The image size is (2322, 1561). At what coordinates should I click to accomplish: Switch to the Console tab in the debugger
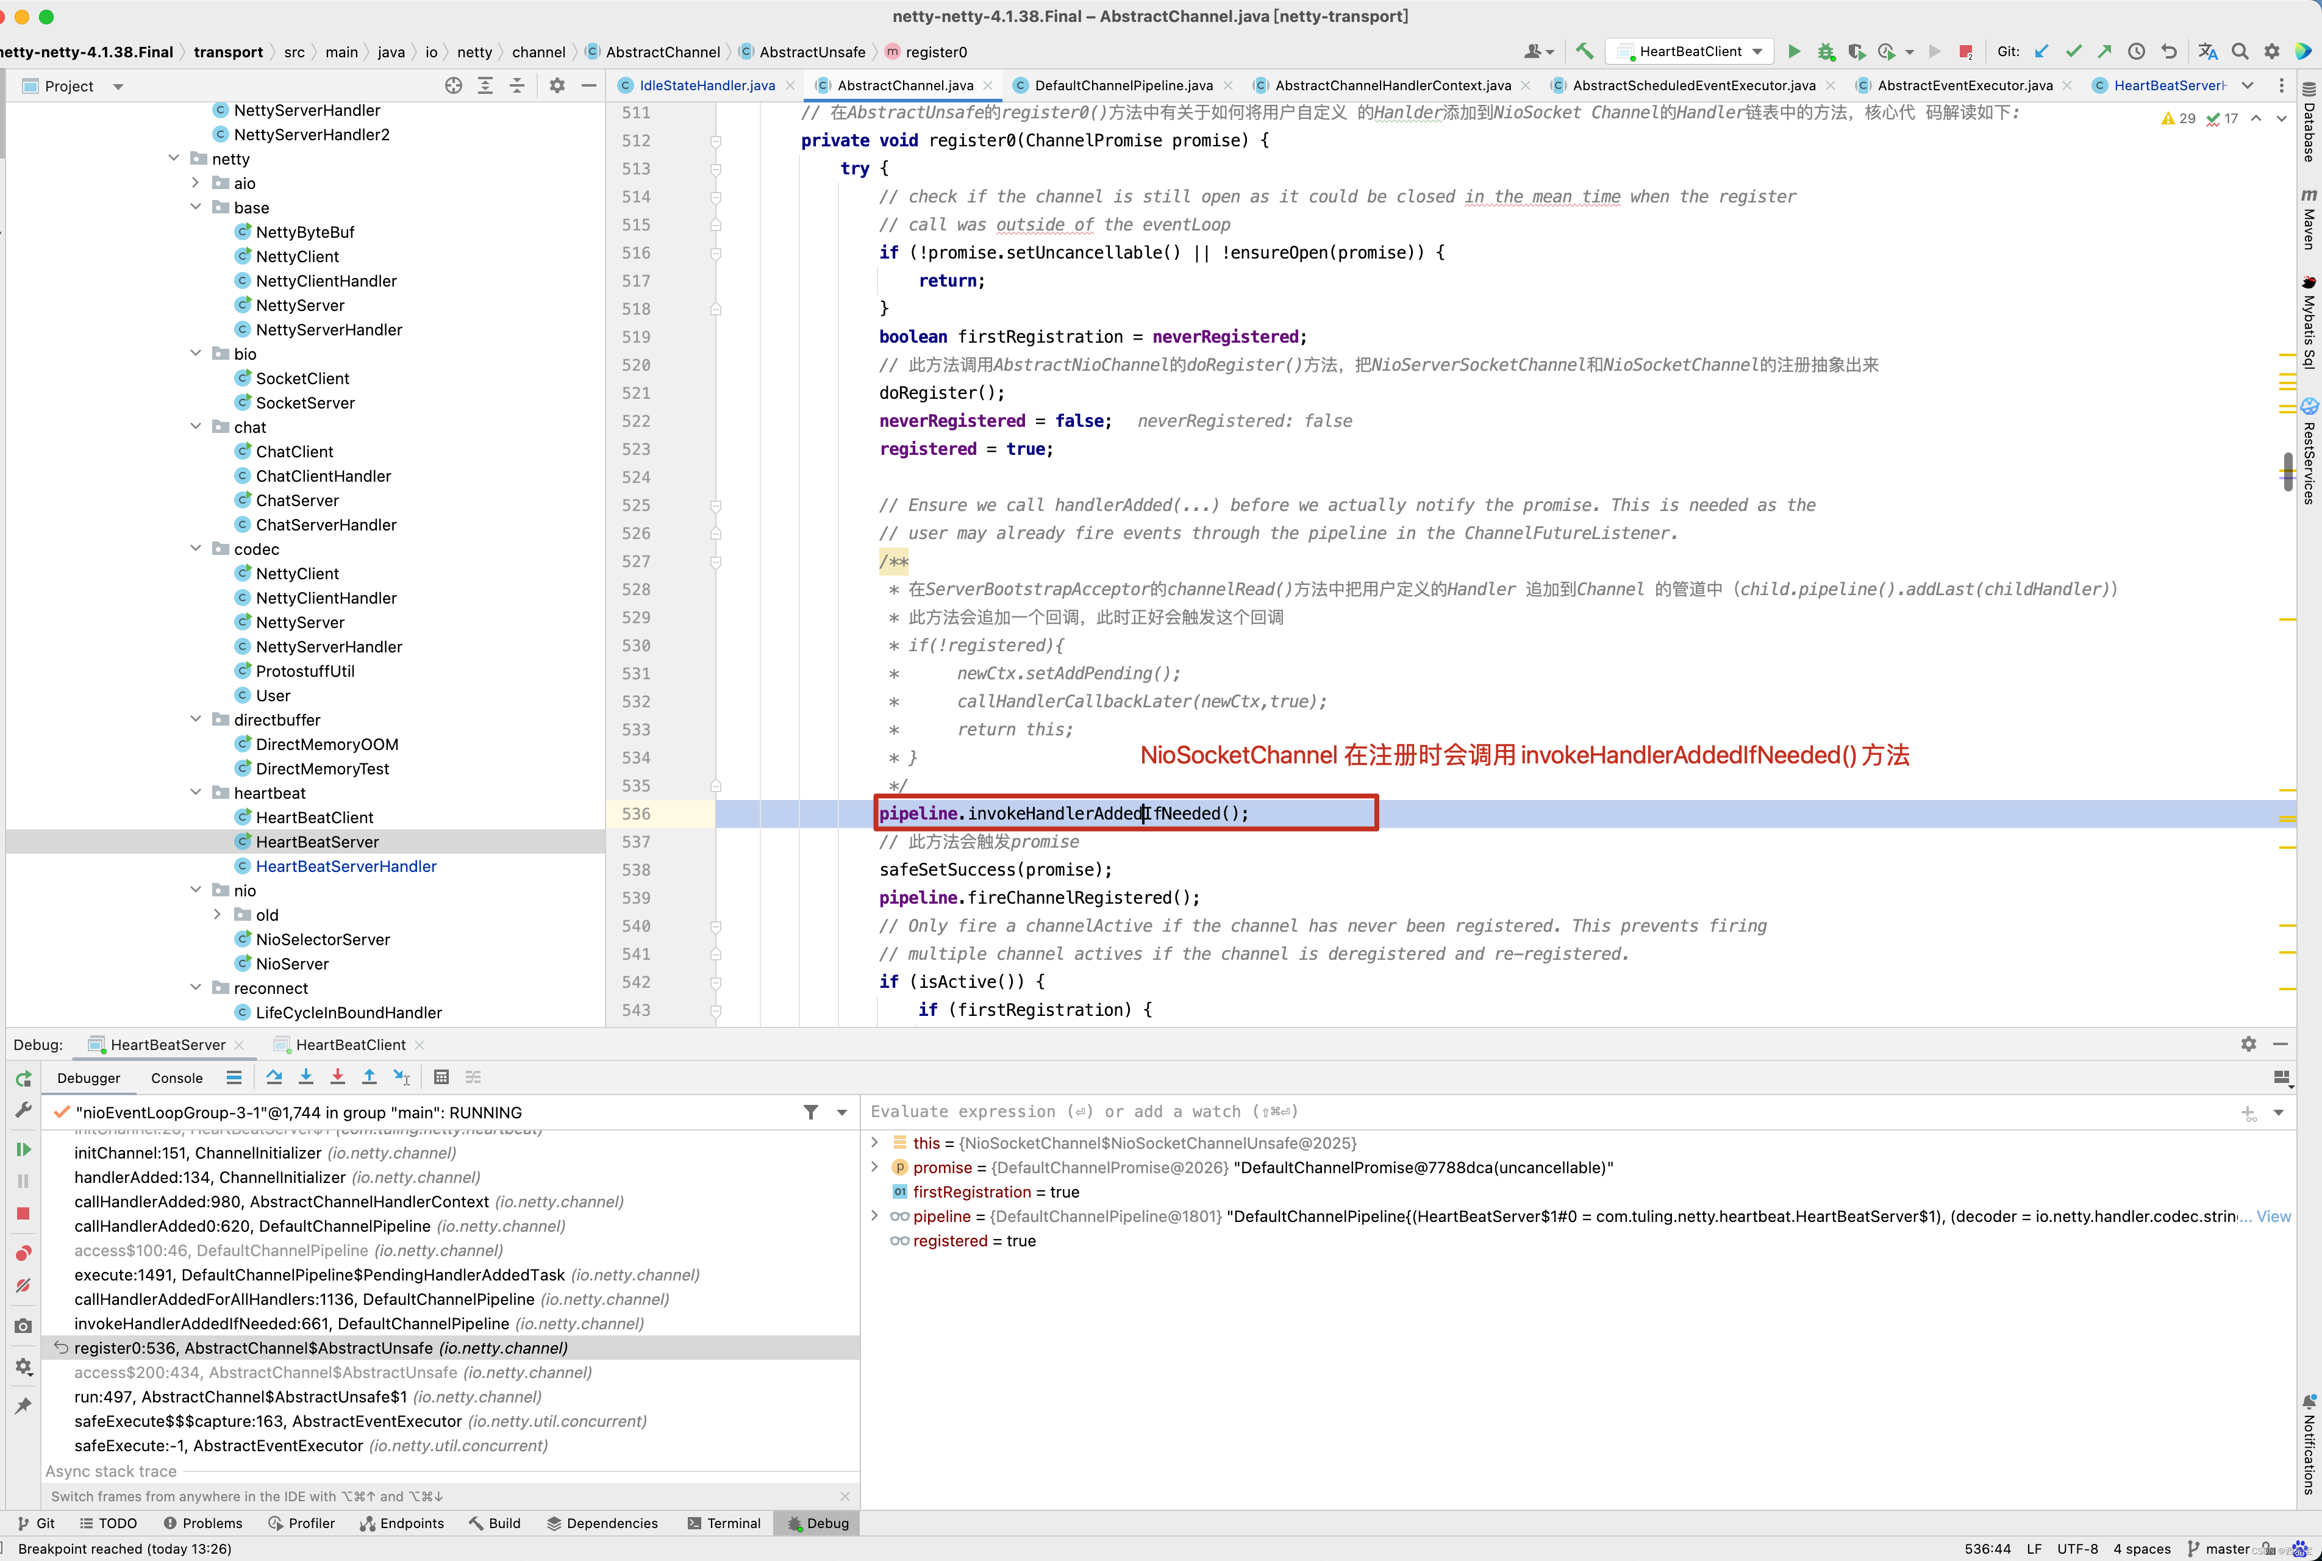pyautogui.click(x=176, y=1078)
